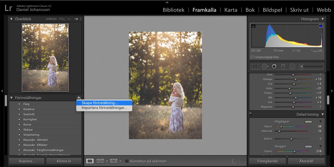Select the crop overlay tool
Screen dimensions: 334x167
tap(255, 67)
